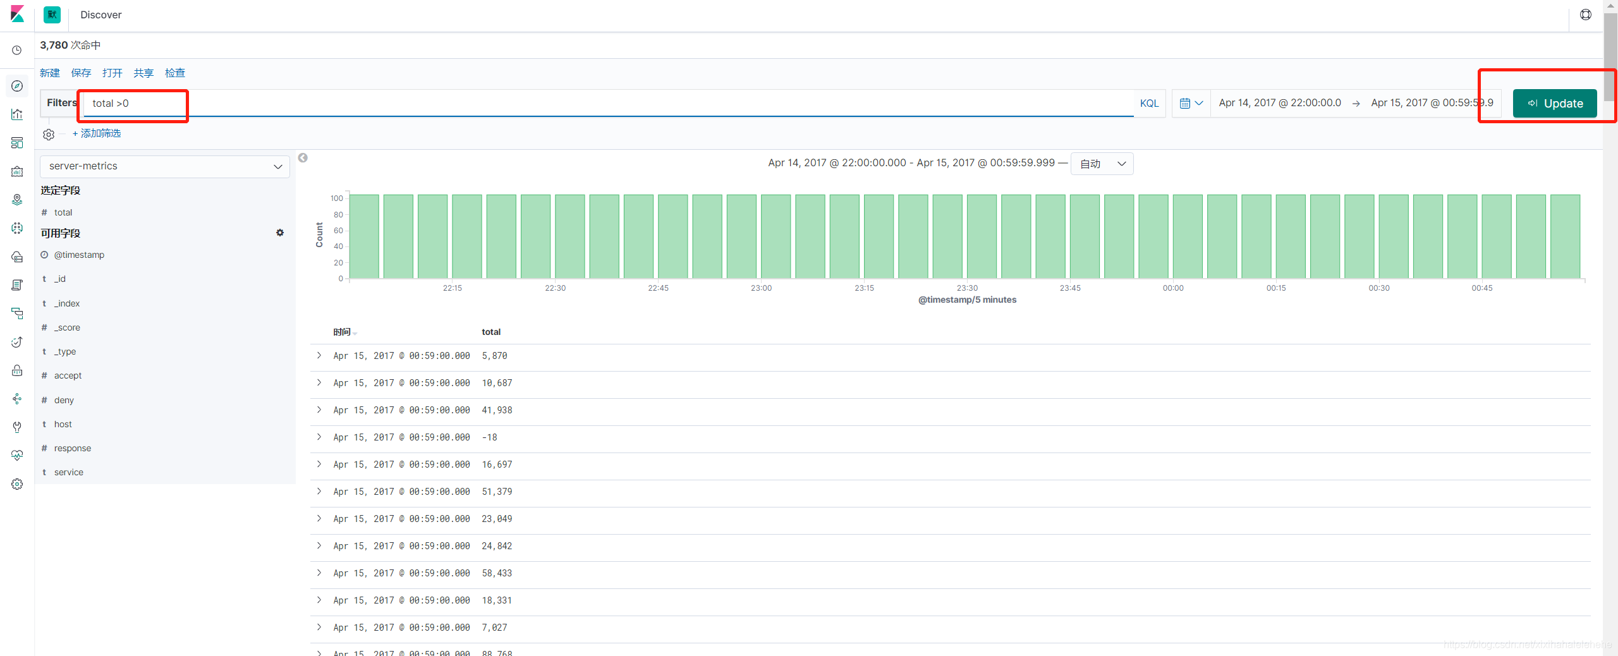Click the 添加筛选 link

(x=97, y=133)
